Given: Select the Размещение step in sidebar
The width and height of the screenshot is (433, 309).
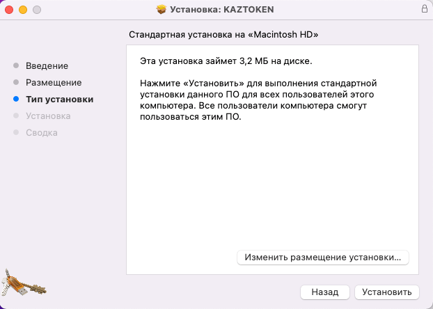Looking at the screenshot, I should coord(54,83).
